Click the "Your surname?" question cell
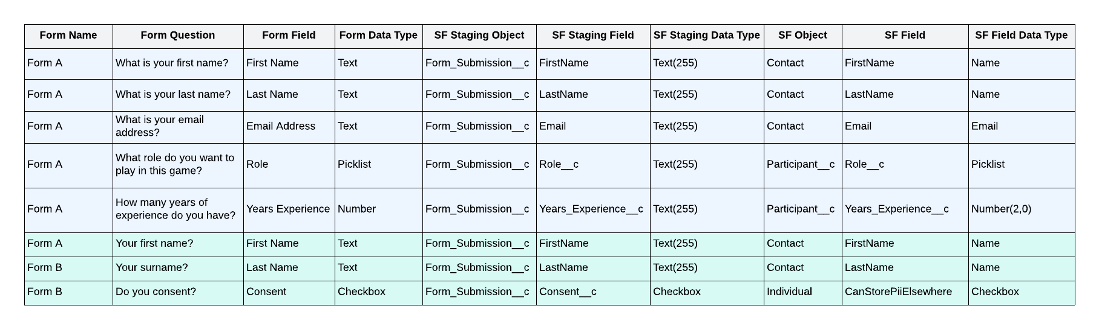The width and height of the screenshot is (1099, 329). 152,268
